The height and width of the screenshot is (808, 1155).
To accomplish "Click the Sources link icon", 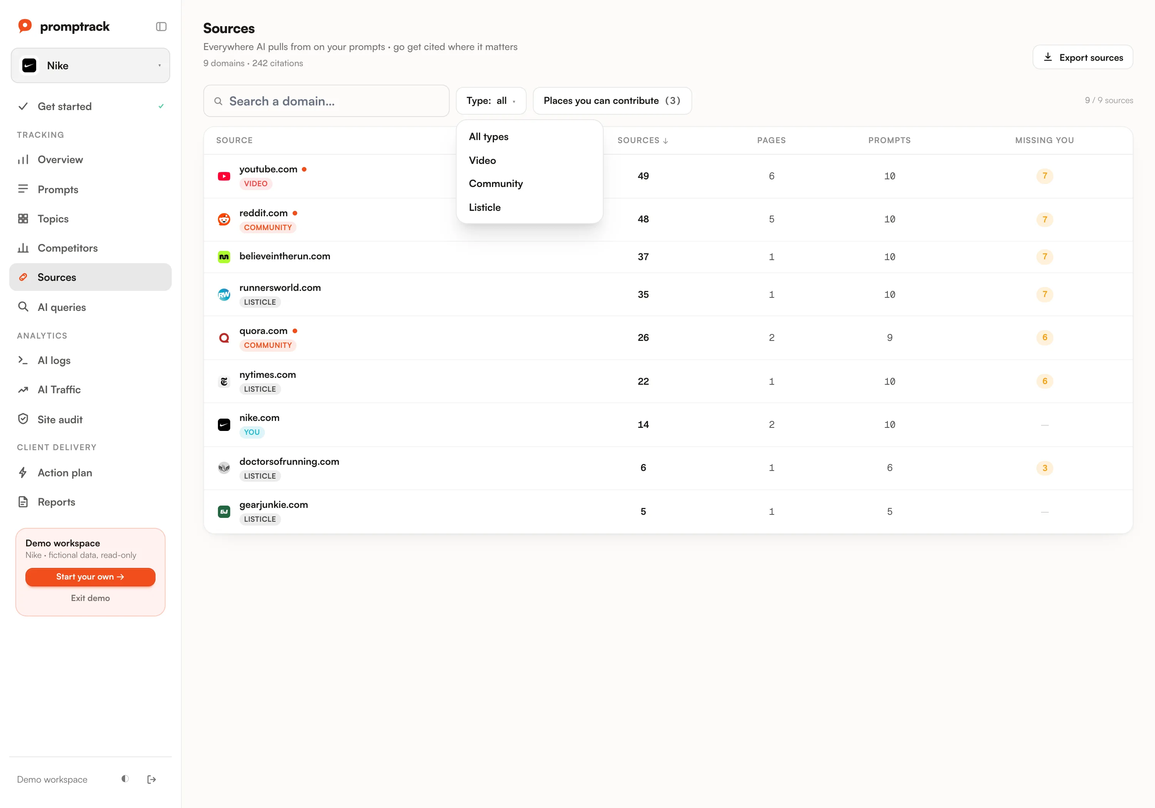I will click(x=23, y=277).
